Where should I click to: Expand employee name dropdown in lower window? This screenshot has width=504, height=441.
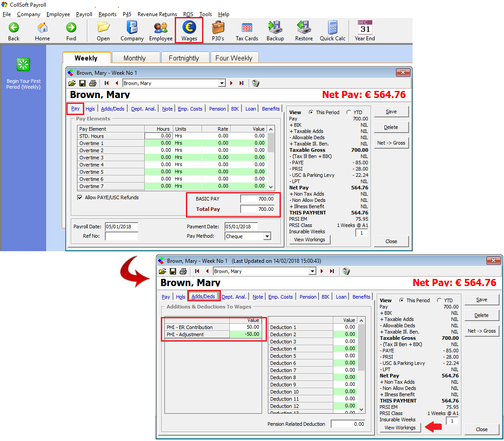[x=312, y=271]
